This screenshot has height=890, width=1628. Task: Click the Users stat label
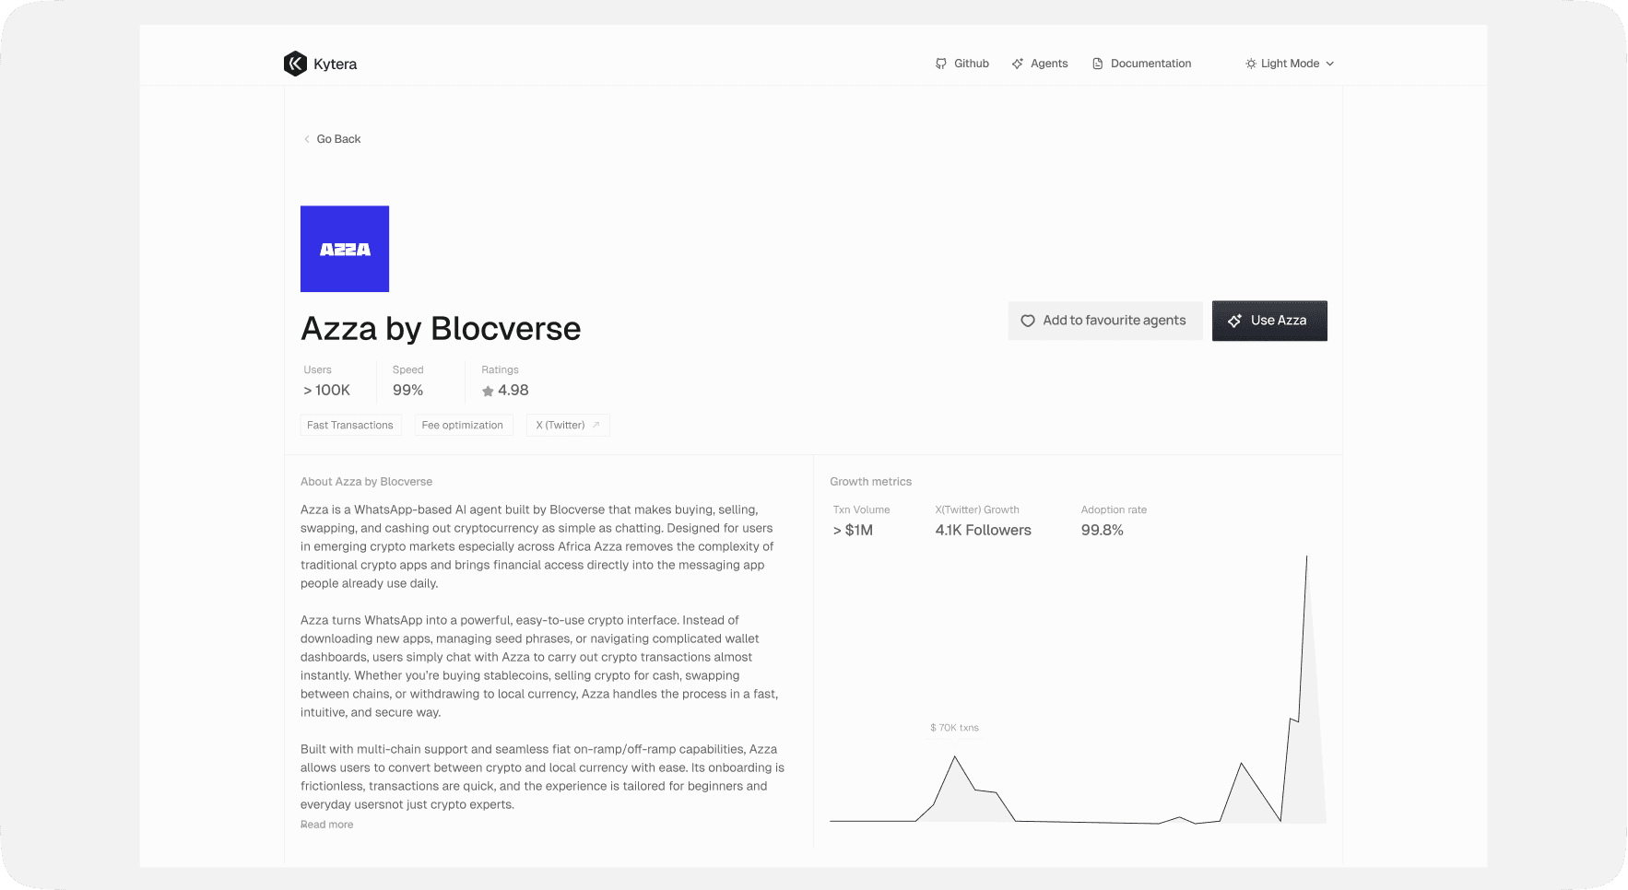click(x=317, y=370)
